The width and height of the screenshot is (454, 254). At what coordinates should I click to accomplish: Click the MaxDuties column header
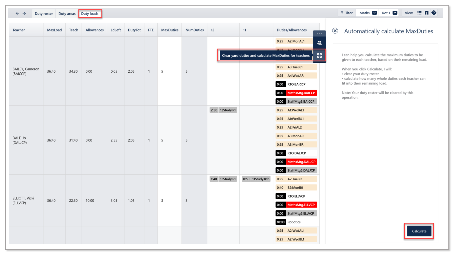(170, 30)
